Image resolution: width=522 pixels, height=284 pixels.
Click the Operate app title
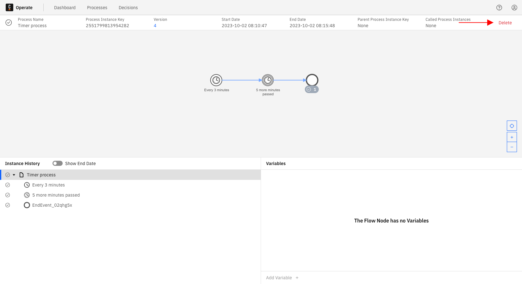[24, 8]
